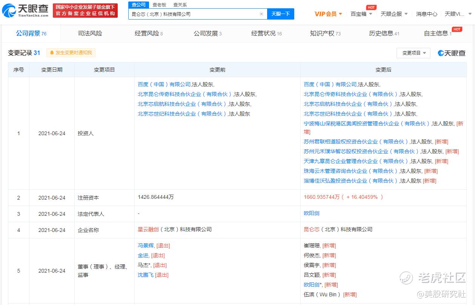This screenshot has width=475, height=305.
Task: Expand the 百宝箱 menu
Action: coord(361,14)
